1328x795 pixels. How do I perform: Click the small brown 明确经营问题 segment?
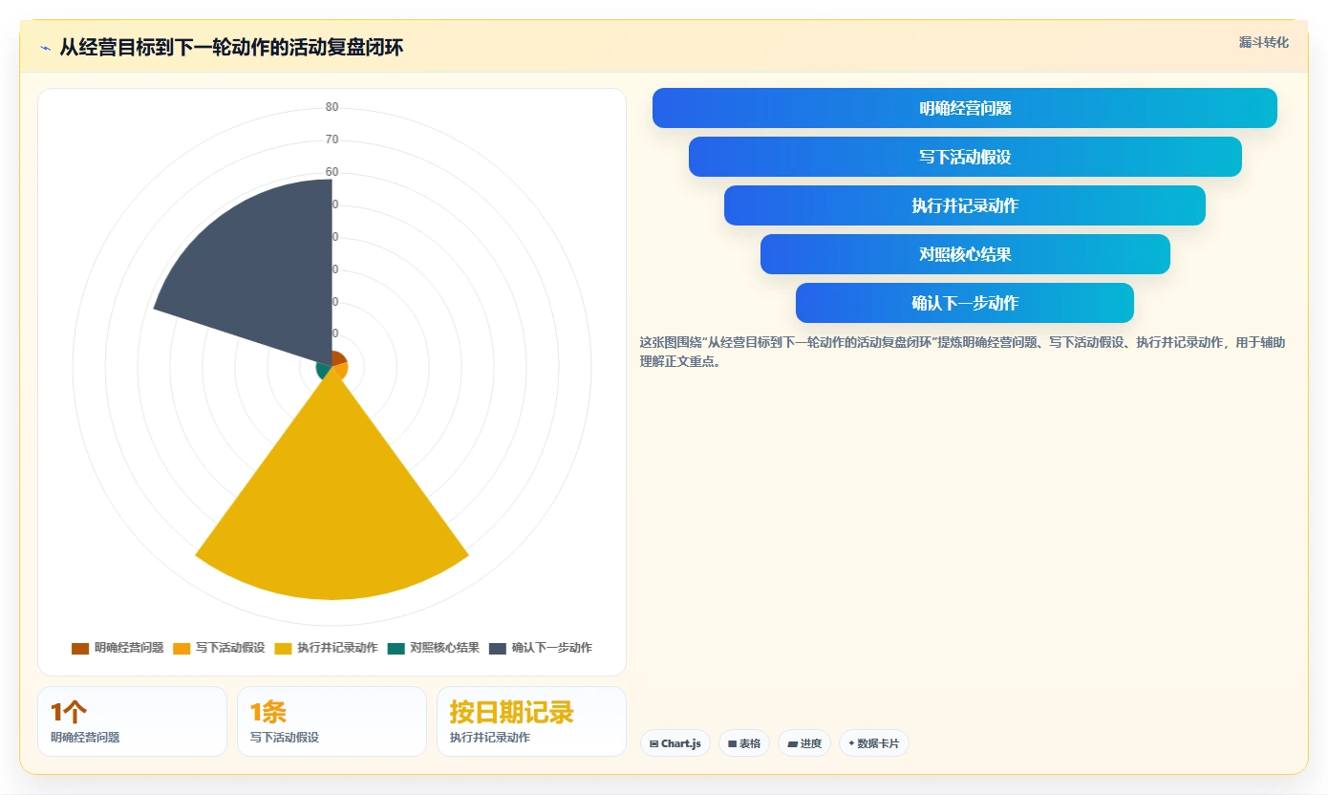(x=338, y=358)
